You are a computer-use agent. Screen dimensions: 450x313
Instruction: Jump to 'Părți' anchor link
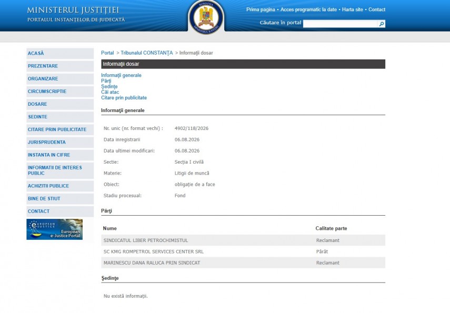pyautogui.click(x=106, y=81)
